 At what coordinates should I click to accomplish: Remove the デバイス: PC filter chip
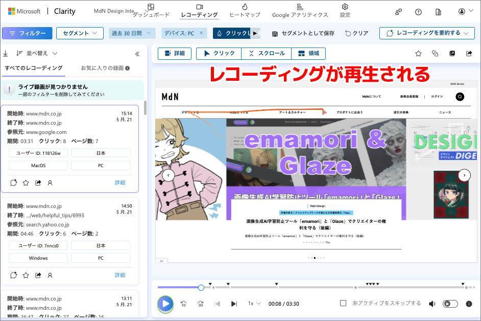coord(201,33)
